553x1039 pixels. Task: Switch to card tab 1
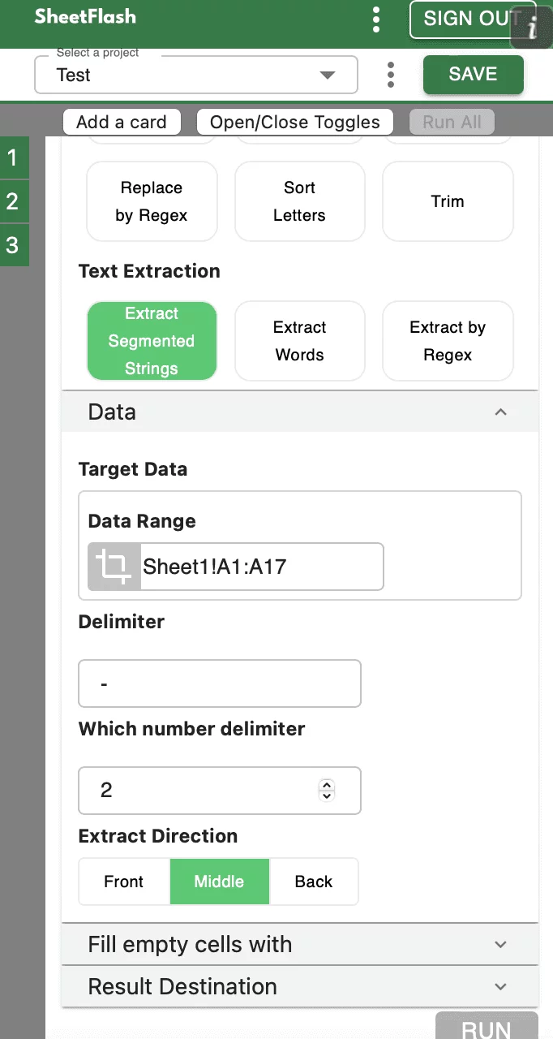(x=13, y=157)
